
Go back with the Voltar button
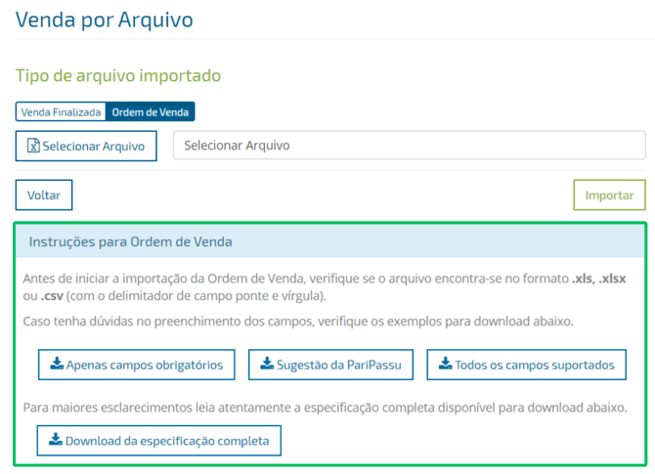[44, 195]
